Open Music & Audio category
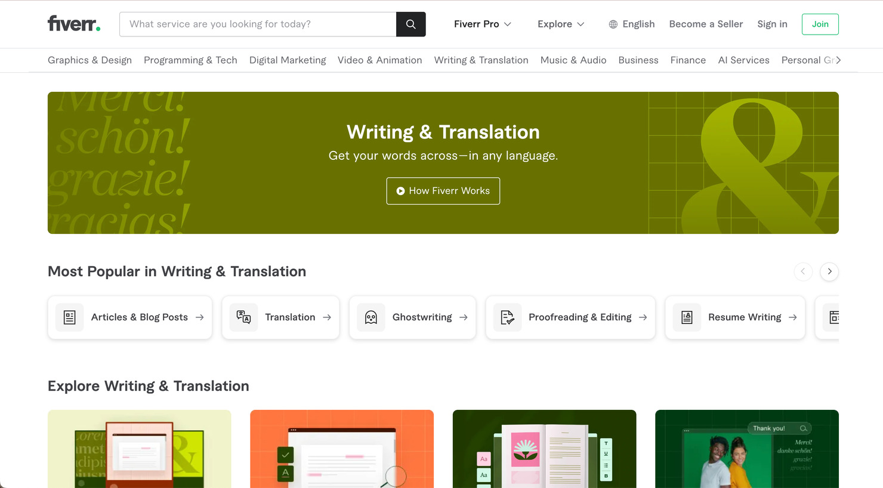This screenshot has width=883, height=488. (x=573, y=60)
